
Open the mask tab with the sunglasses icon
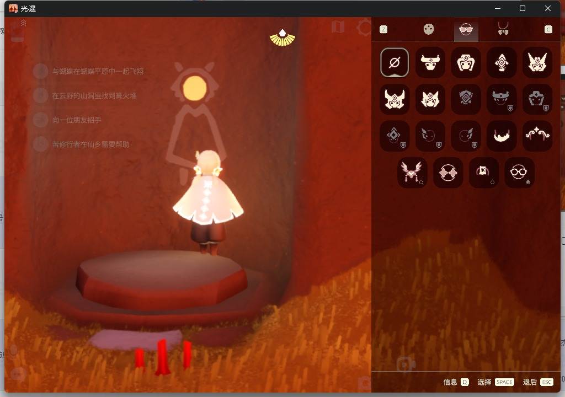(x=466, y=29)
